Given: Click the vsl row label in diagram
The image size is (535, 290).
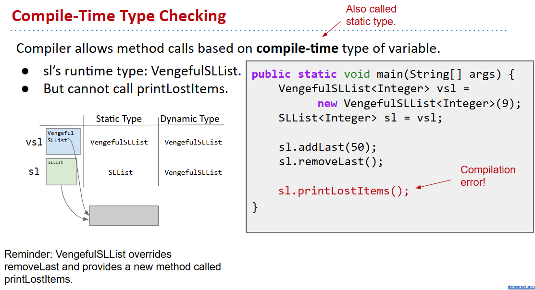Looking at the screenshot, I should pos(34,142).
